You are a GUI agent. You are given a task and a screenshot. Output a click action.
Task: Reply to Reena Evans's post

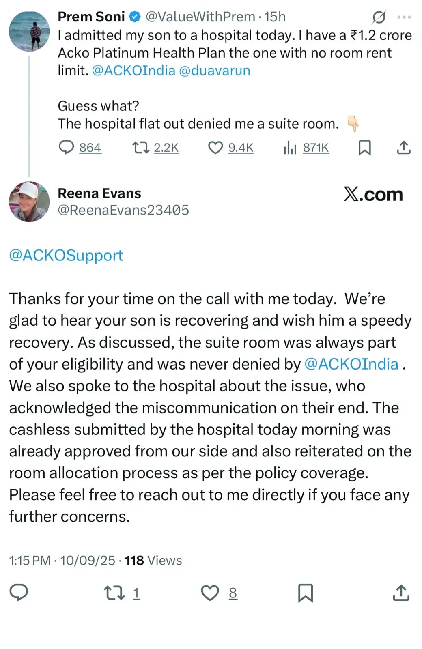[19, 593]
